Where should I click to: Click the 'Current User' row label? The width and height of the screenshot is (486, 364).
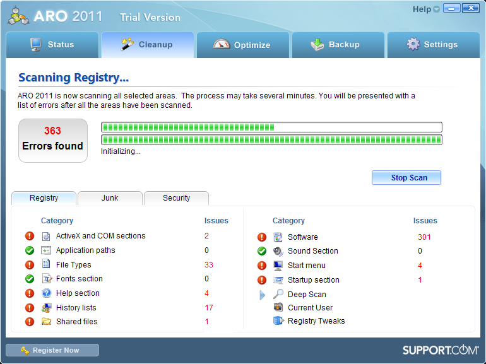pyautogui.click(x=310, y=308)
